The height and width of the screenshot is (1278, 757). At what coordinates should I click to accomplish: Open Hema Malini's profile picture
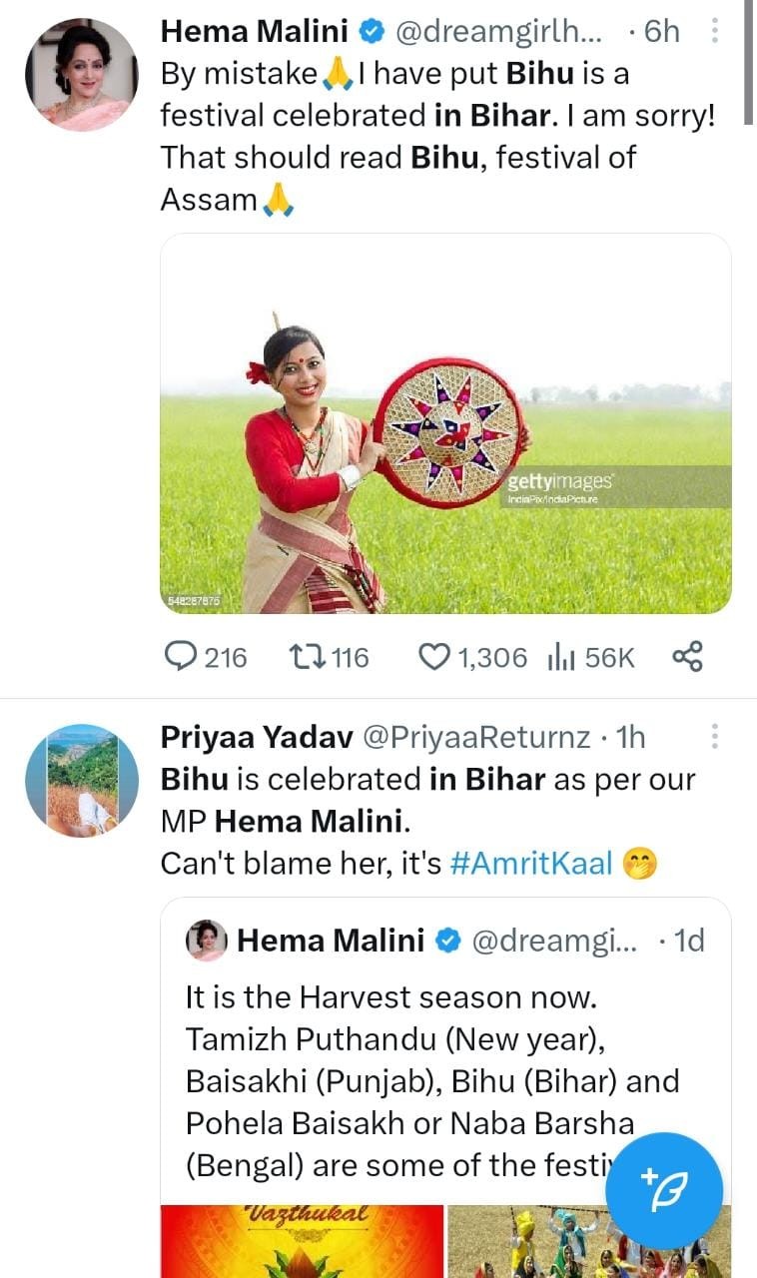pyautogui.click(x=81, y=74)
